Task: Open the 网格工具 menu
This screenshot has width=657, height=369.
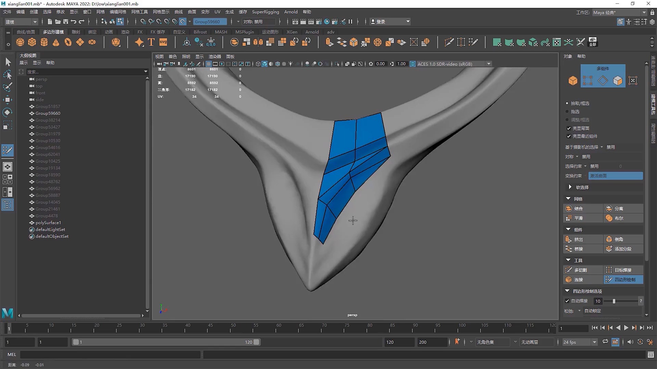Action: click(x=139, y=12)
